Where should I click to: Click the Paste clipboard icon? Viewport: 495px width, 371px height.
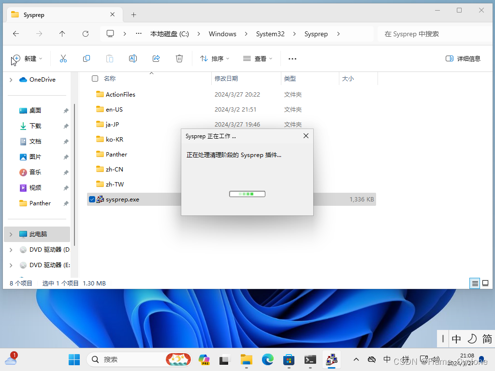110,58
